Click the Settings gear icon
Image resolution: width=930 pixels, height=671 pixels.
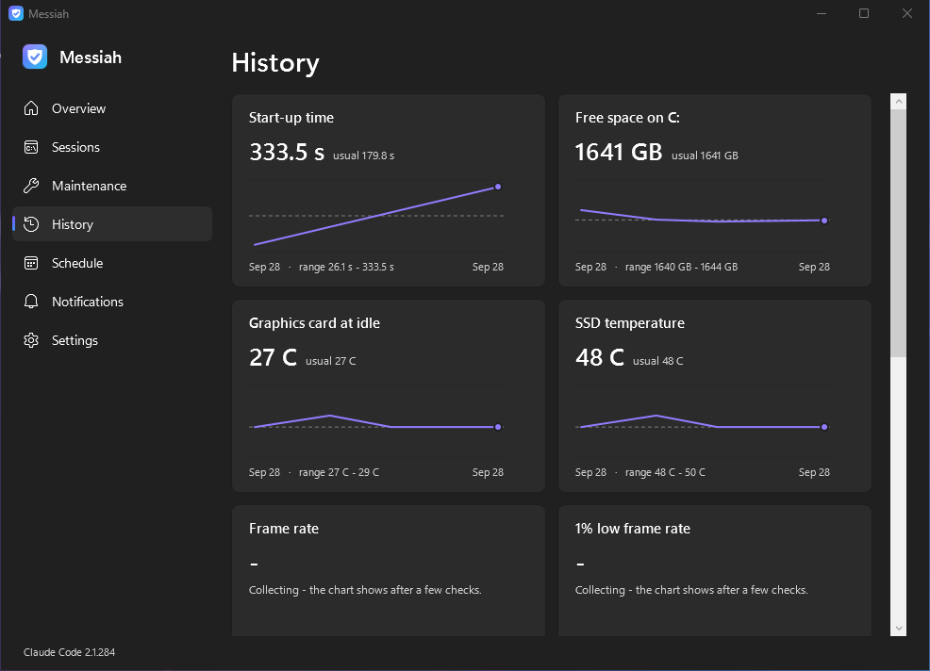[x=31, y=340]
